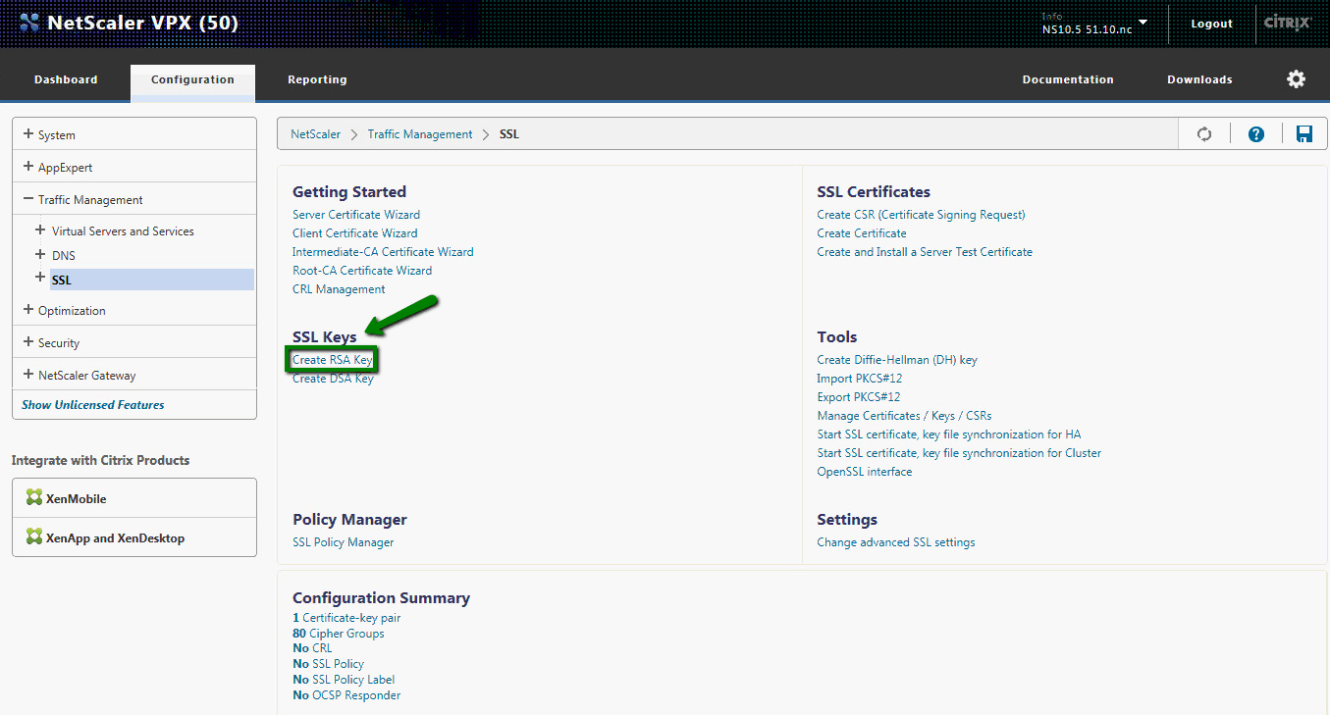Switch to the Dashboard tab
This screenshot has width=1330, height=715.
tap(66, 79)
